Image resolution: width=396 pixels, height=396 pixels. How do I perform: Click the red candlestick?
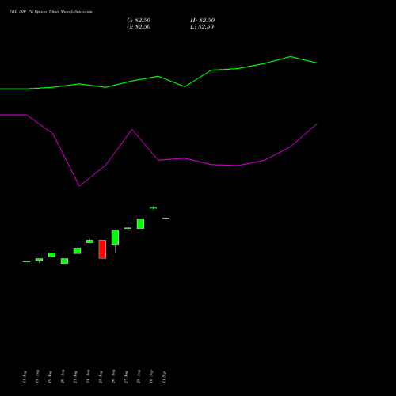102,249
